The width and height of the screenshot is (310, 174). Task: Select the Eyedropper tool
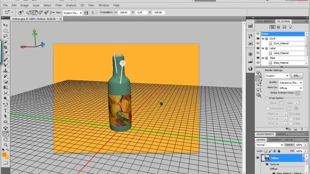click(x=5, y=53)
